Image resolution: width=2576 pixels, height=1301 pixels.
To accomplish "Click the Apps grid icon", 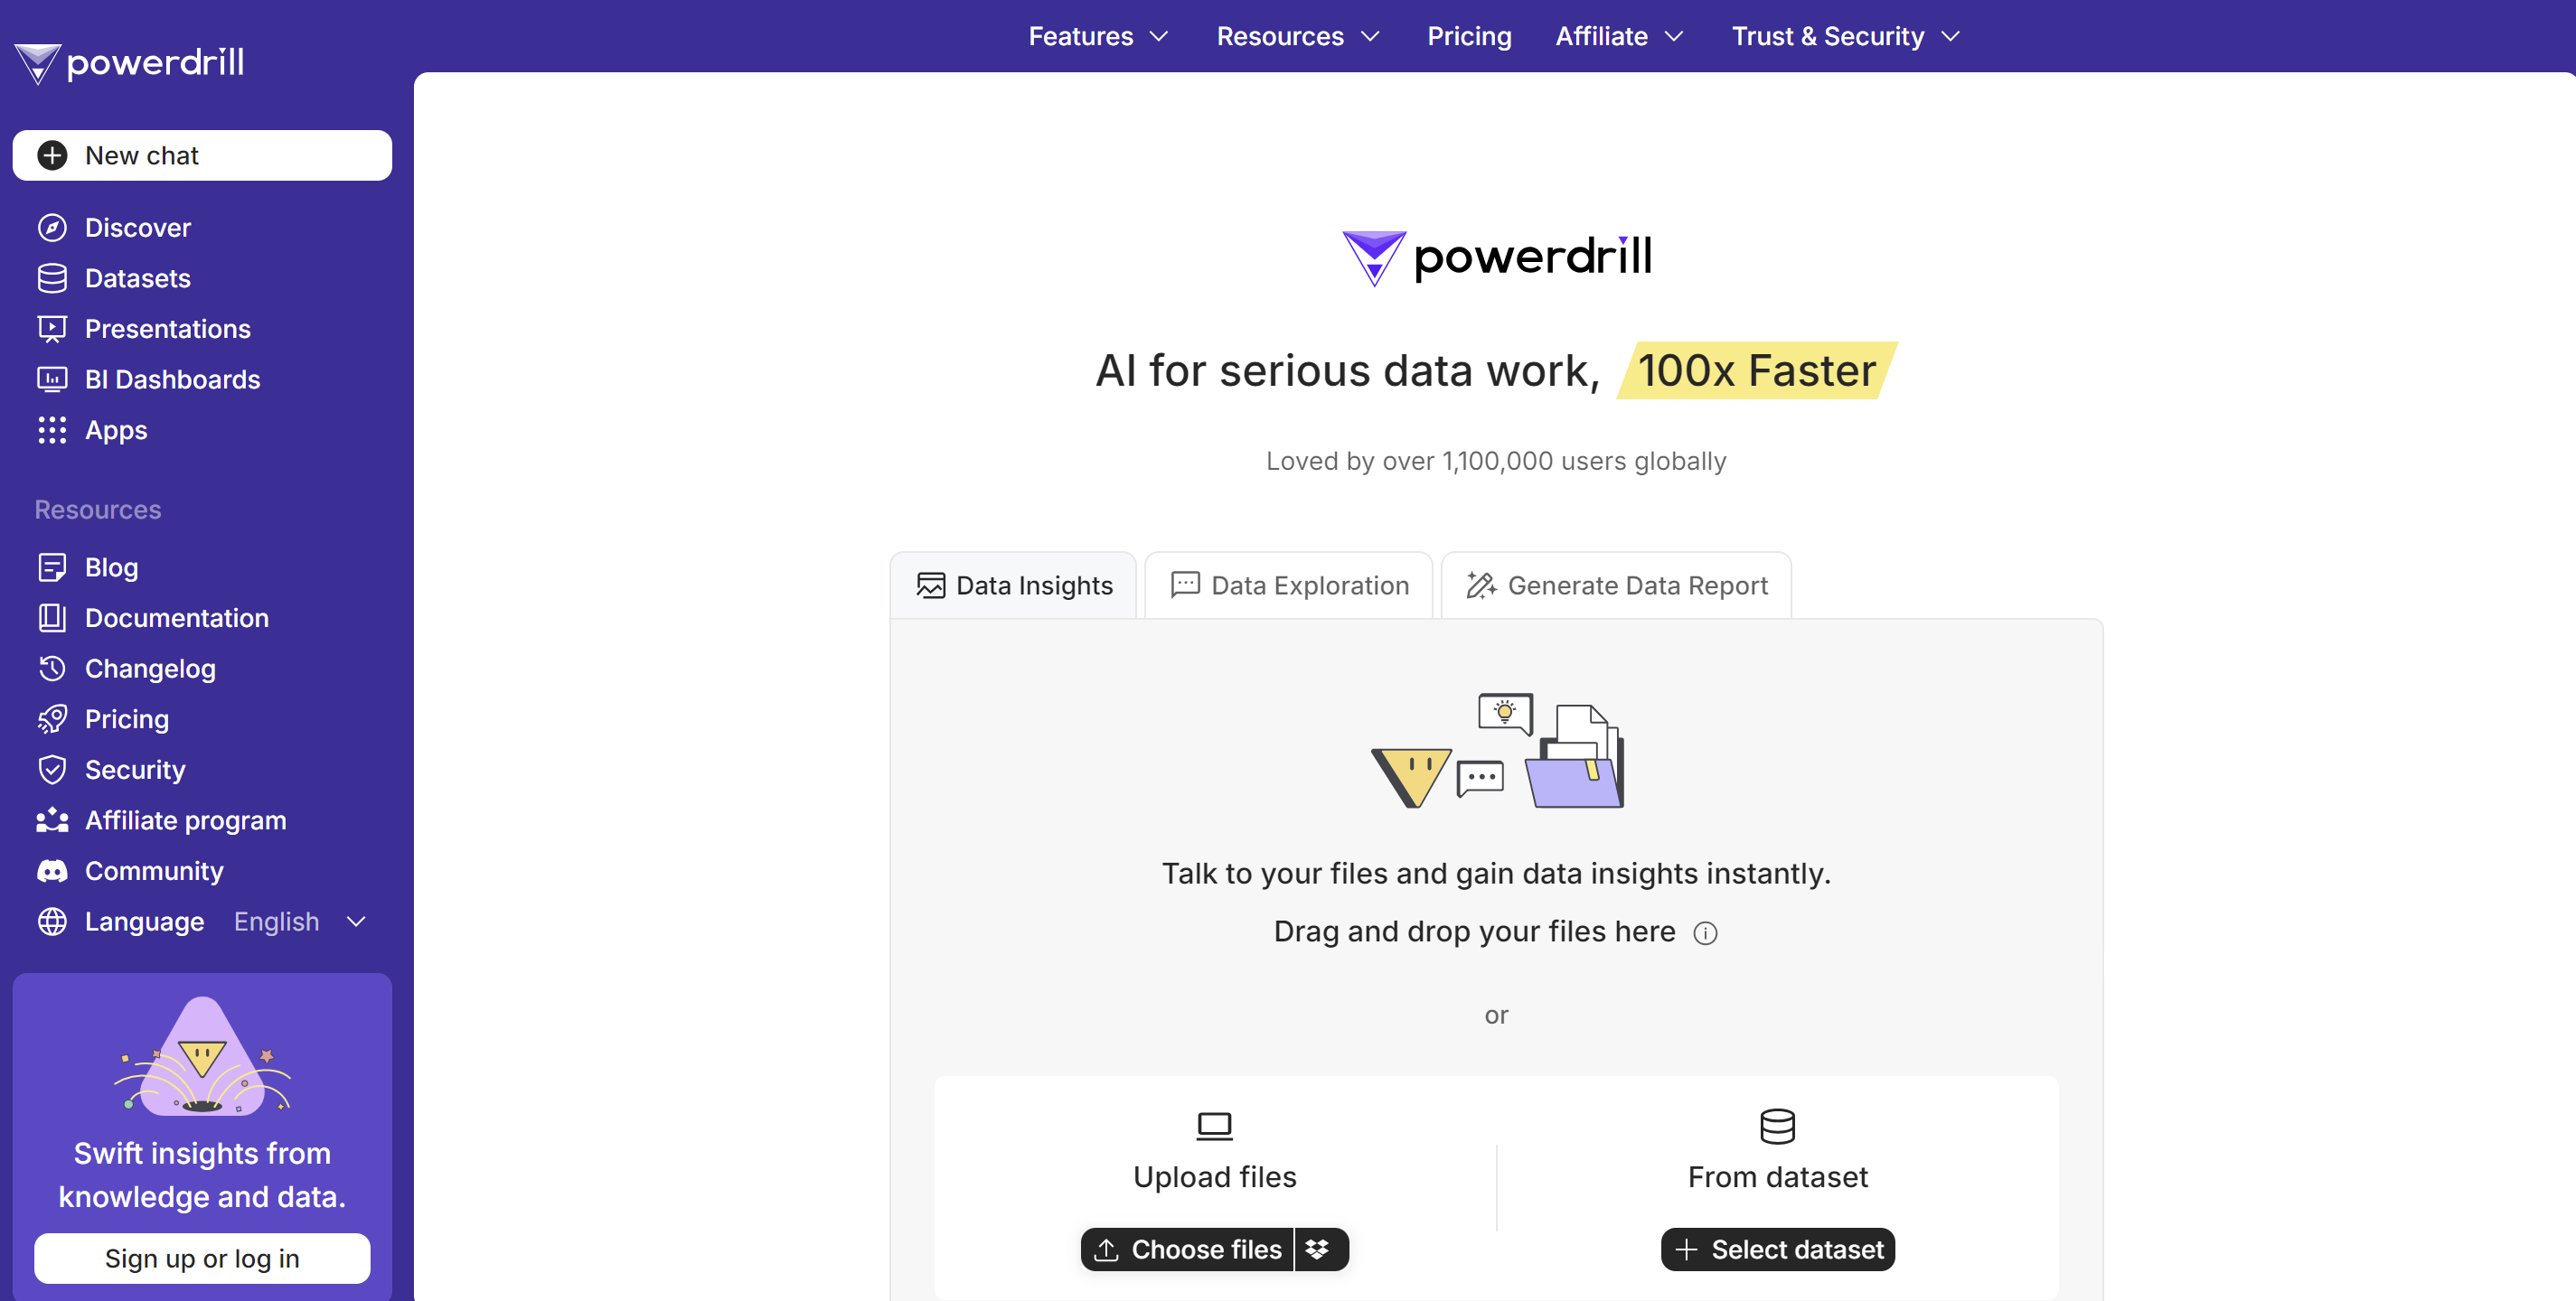I will click(52, 431).
